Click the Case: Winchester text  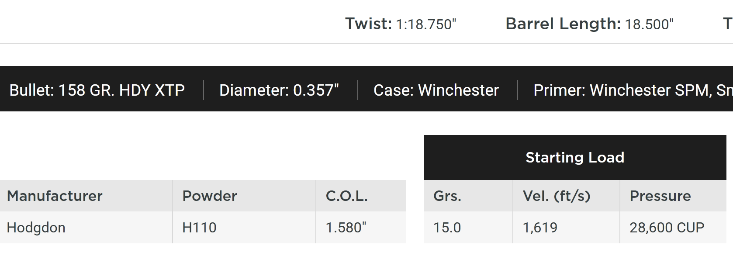[x=436, y=90]
